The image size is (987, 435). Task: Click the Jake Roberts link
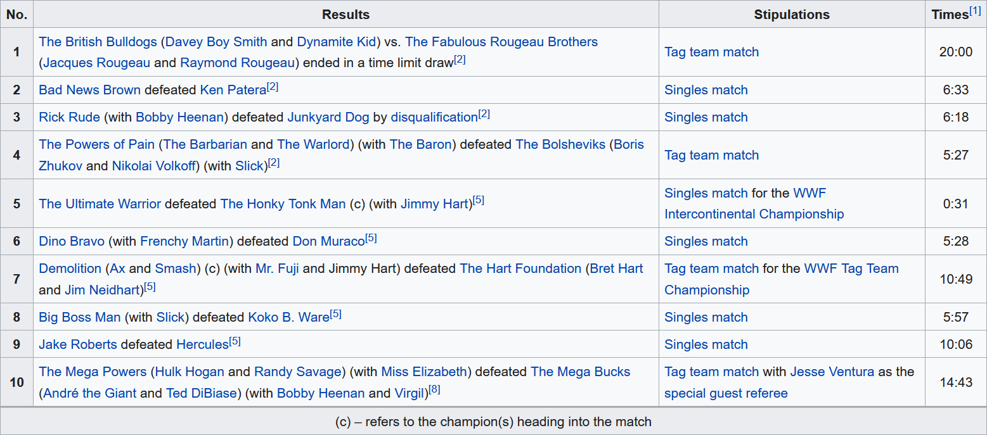pos(78,344)
